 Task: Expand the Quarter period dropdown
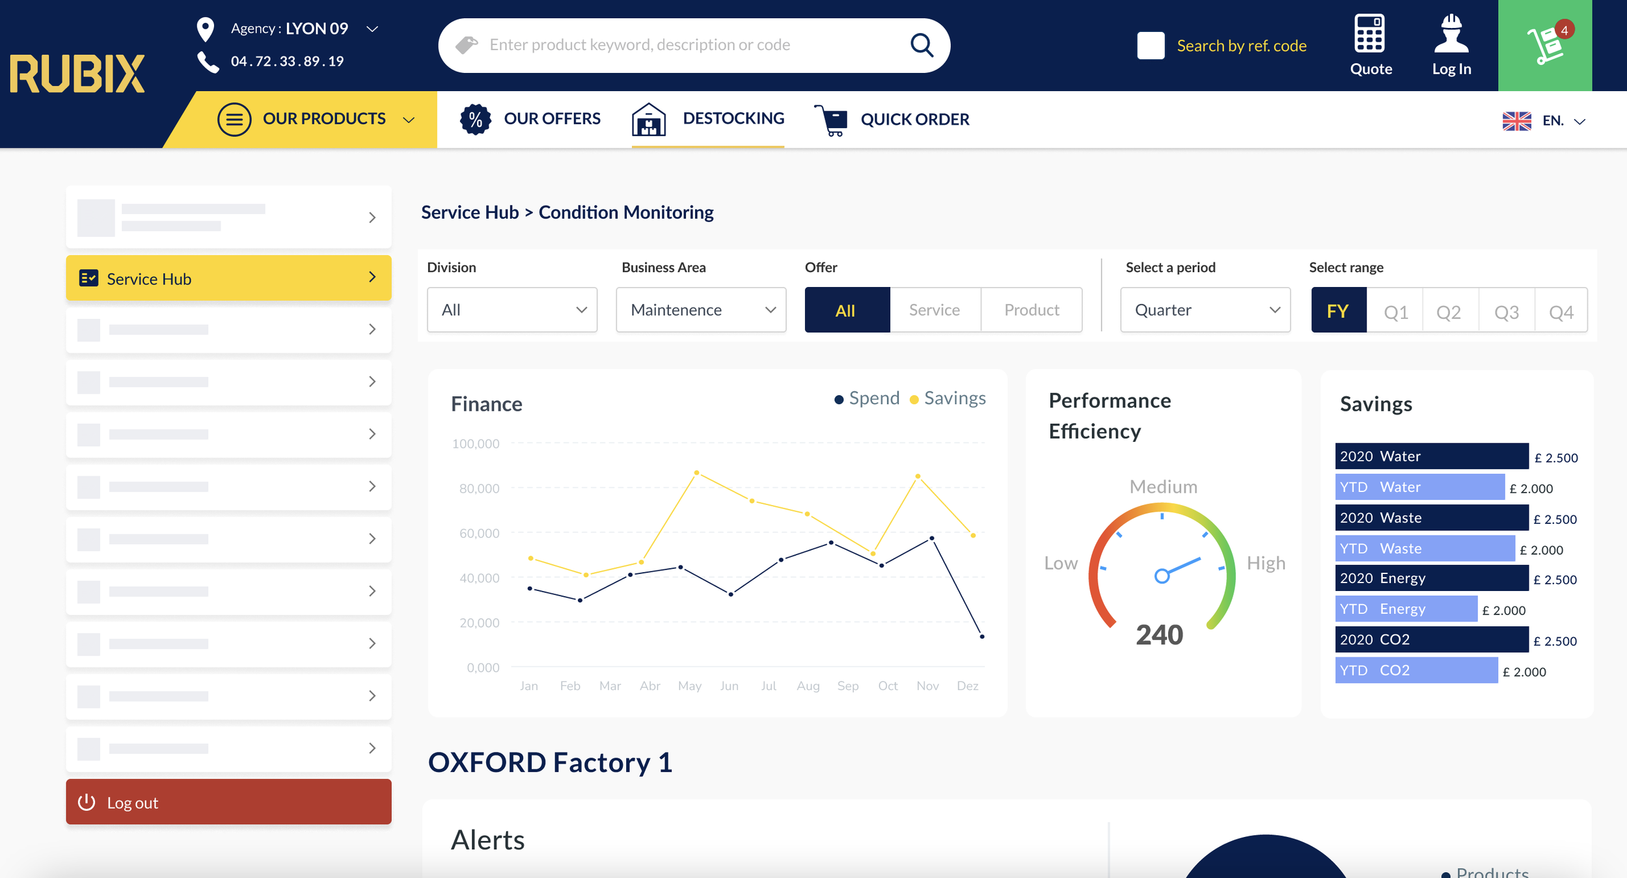click(1205, 310)
